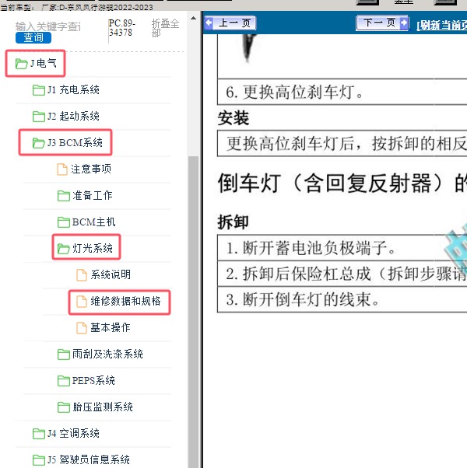The image size is (467, 468).
Task: Expand BCM主机 tree node
Action: point(94,222)
